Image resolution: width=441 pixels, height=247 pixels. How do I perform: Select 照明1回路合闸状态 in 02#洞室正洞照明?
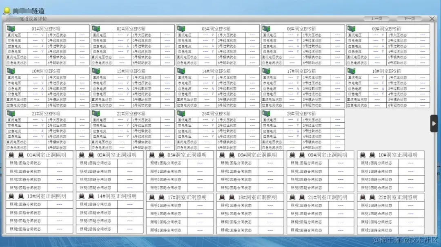pyautogui.click(x=96, y=172)
